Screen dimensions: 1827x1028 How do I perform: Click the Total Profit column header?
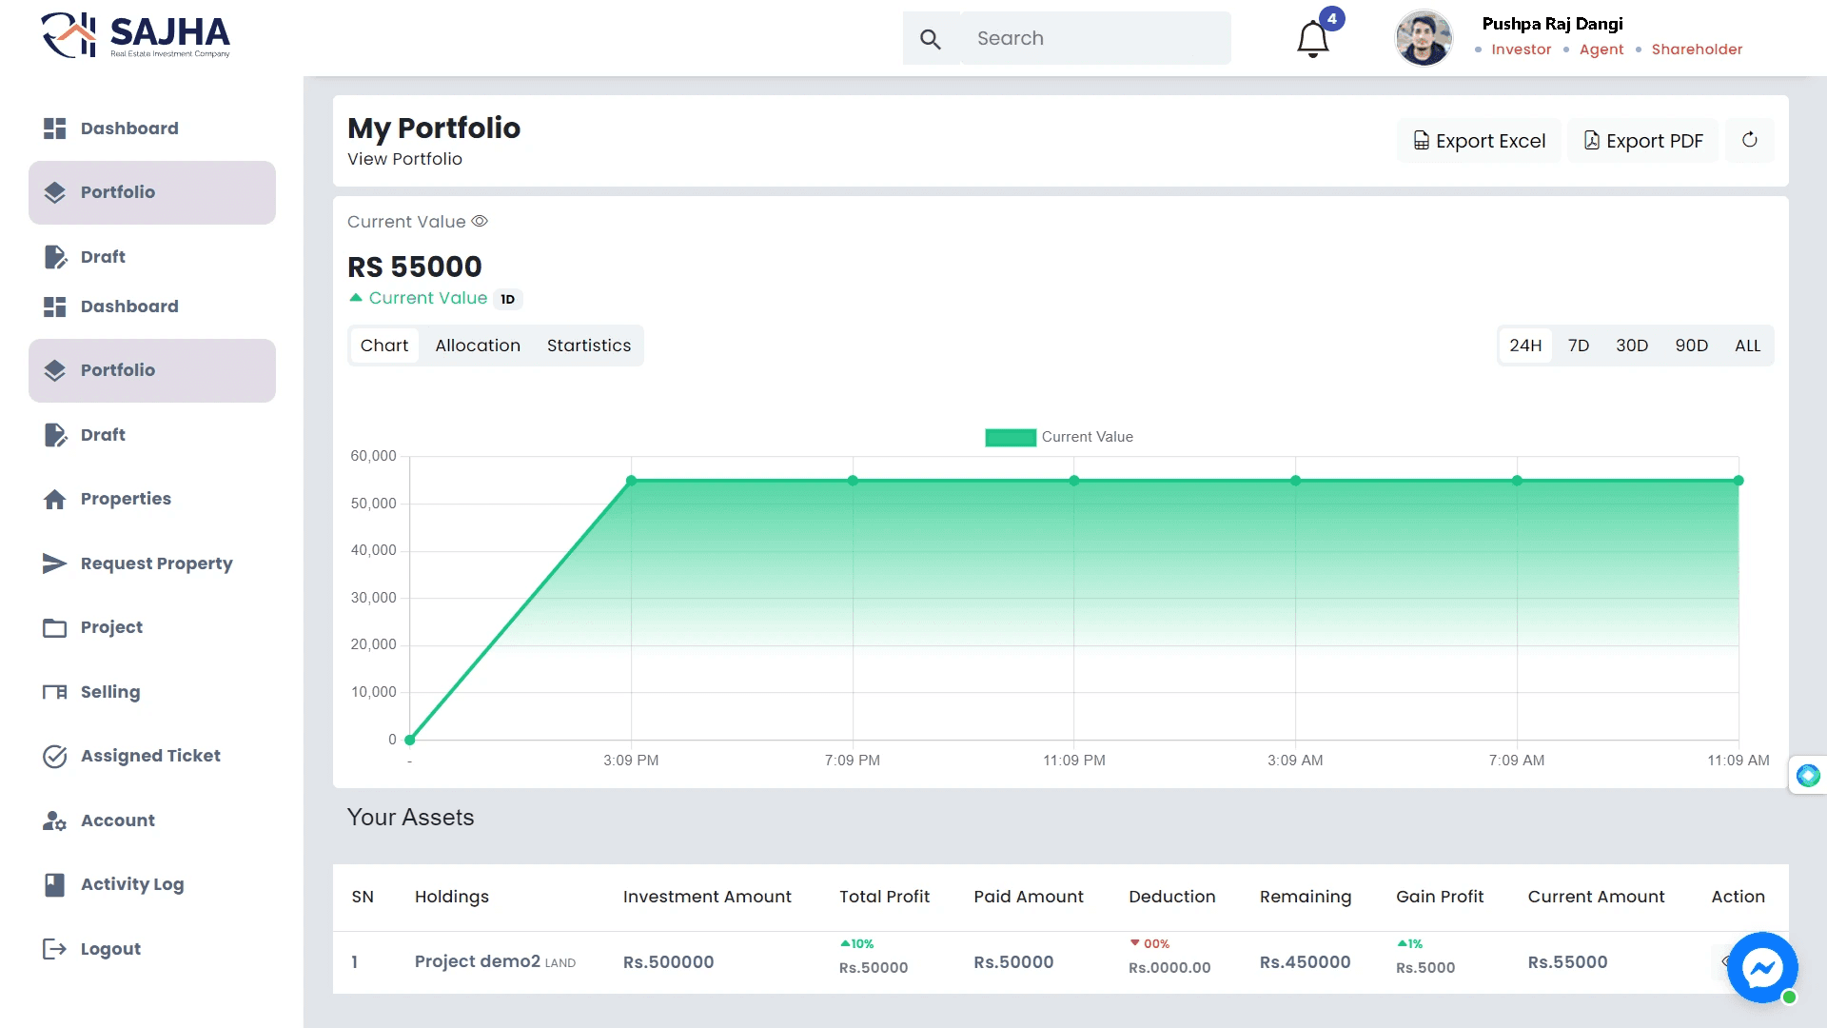[x=884, y=897]
